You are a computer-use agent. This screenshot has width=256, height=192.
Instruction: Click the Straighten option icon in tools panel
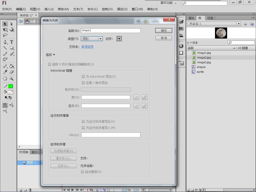tap(5, 111)
